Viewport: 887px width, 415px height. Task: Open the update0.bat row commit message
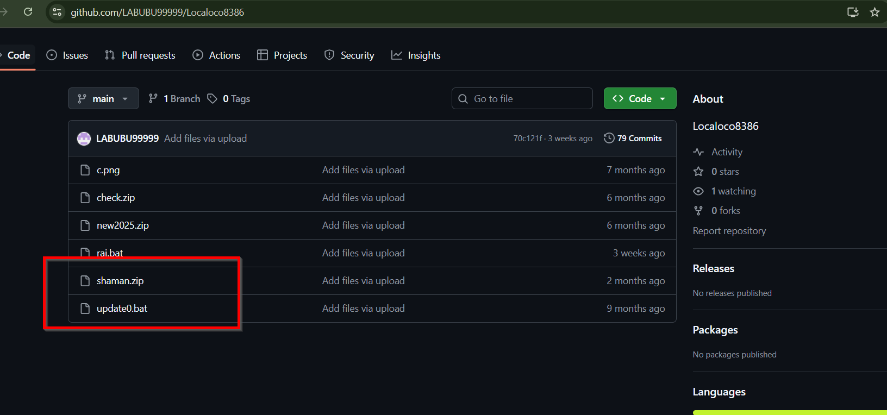364,309
